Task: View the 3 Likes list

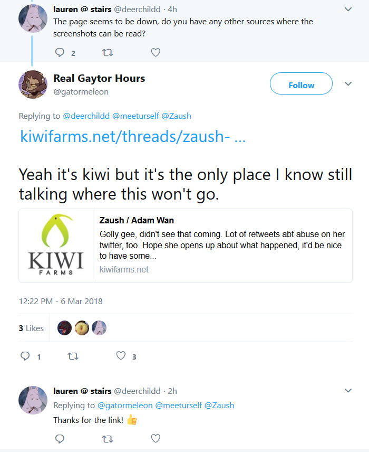Action: point(31,328)
